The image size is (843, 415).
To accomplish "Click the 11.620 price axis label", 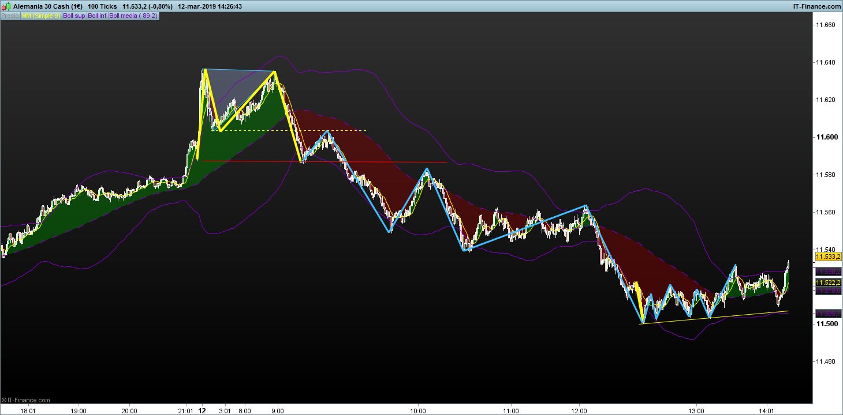I will pyautogui.click(x=825, y=100).
